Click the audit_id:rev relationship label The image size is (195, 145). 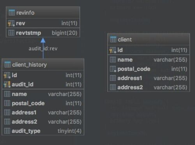click(43, 48)
